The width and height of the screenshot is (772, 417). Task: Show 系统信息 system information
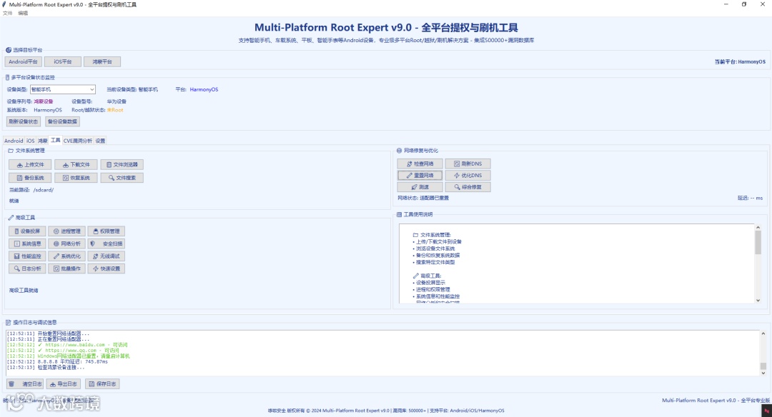pos(27,243)
